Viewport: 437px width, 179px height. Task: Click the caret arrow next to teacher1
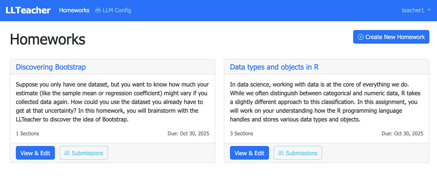point(429,10)
